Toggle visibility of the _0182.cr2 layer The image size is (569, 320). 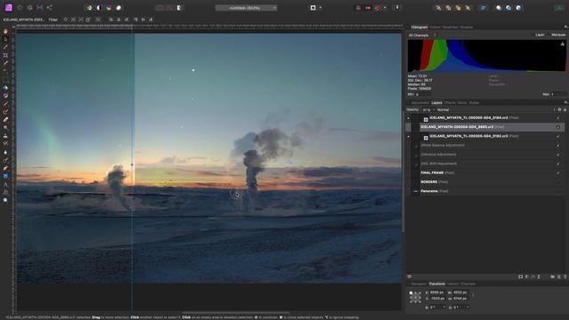point(558,136)
